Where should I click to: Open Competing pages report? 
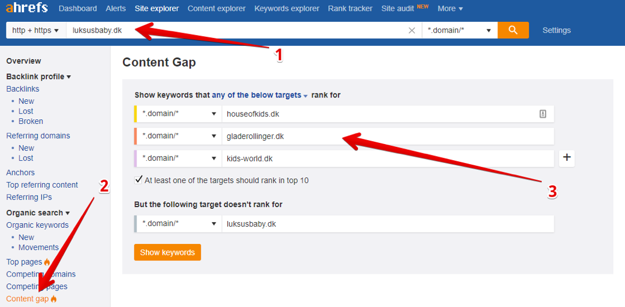[x=37, y=286]
